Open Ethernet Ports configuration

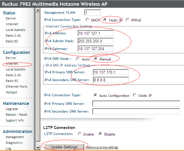(16, 87)
